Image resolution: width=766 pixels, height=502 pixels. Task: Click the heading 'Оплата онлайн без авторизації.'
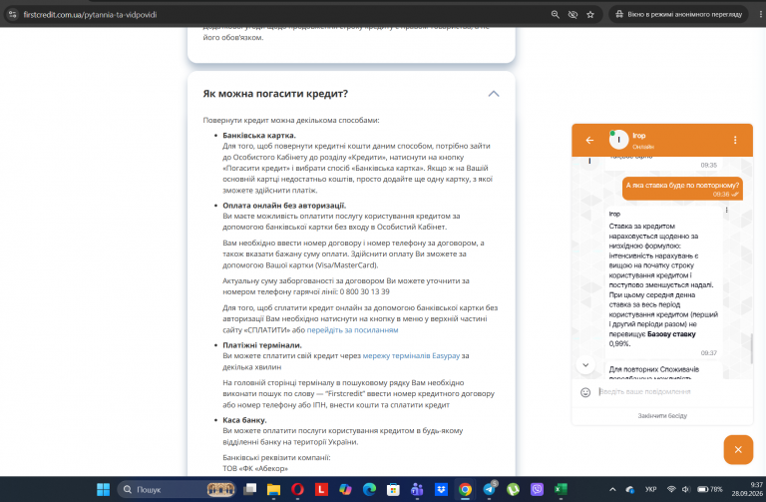coord(284,206)
